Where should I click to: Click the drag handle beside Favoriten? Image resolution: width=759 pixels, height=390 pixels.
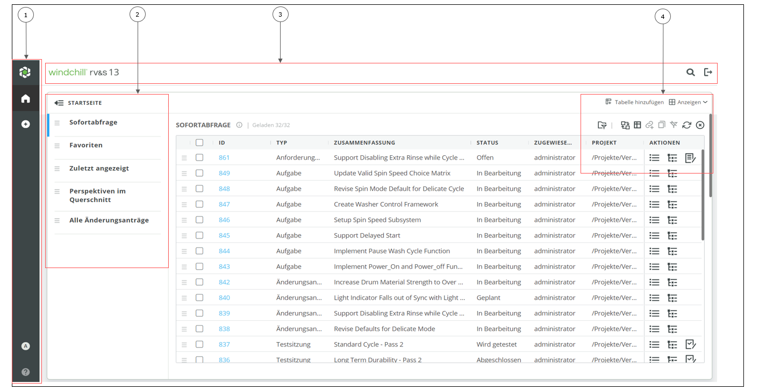(x=57, y=146)
